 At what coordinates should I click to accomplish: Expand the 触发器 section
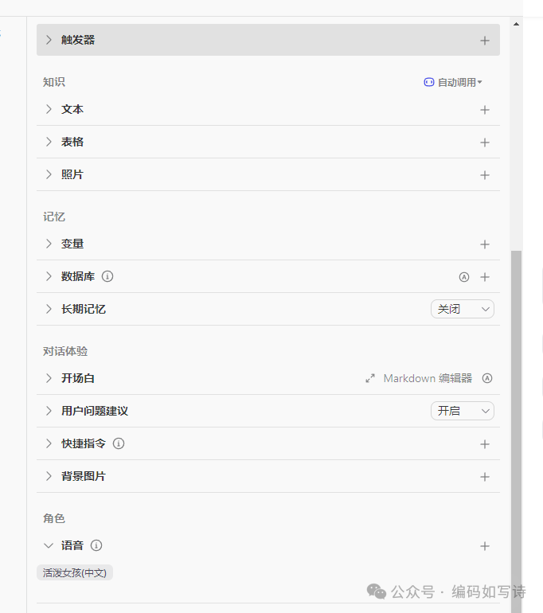49,40
